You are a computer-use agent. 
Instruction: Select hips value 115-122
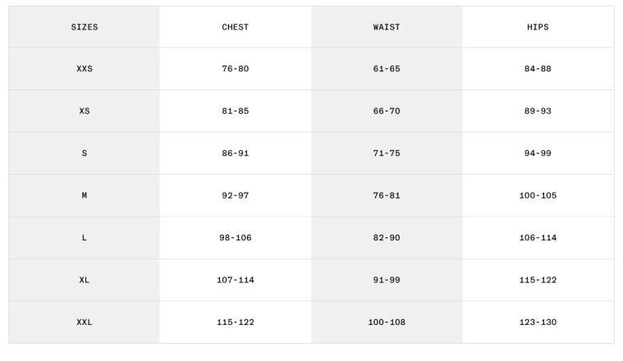pyautogui.click(x=538, y=280)
